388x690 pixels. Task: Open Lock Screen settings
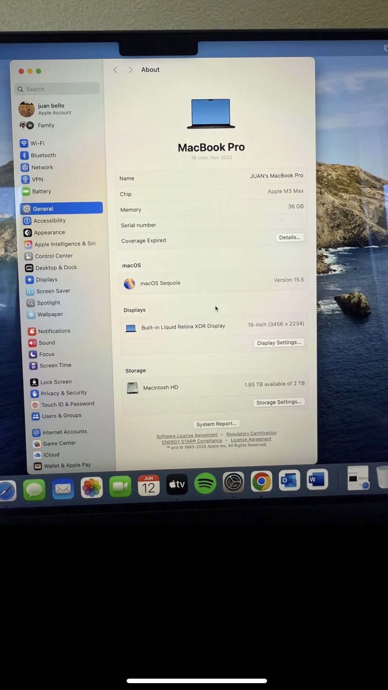pos(51,382)
